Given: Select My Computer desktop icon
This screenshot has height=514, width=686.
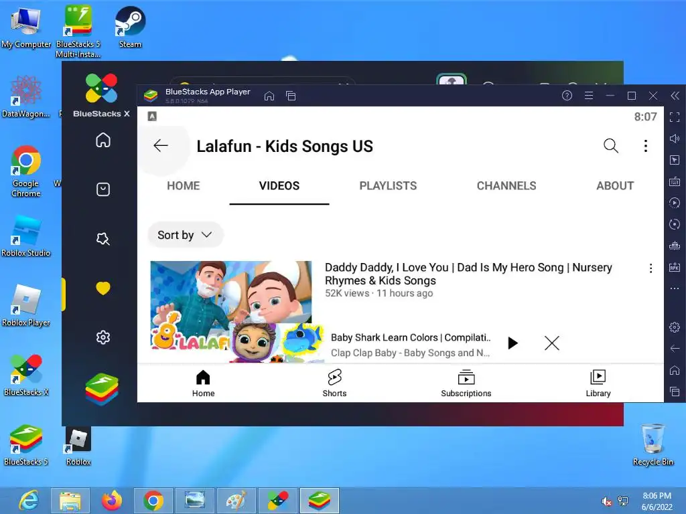Looking at the screenshot, I should pos(26,27).
